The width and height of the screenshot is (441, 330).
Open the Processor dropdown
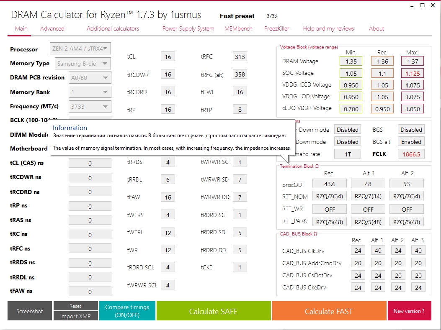80,48
